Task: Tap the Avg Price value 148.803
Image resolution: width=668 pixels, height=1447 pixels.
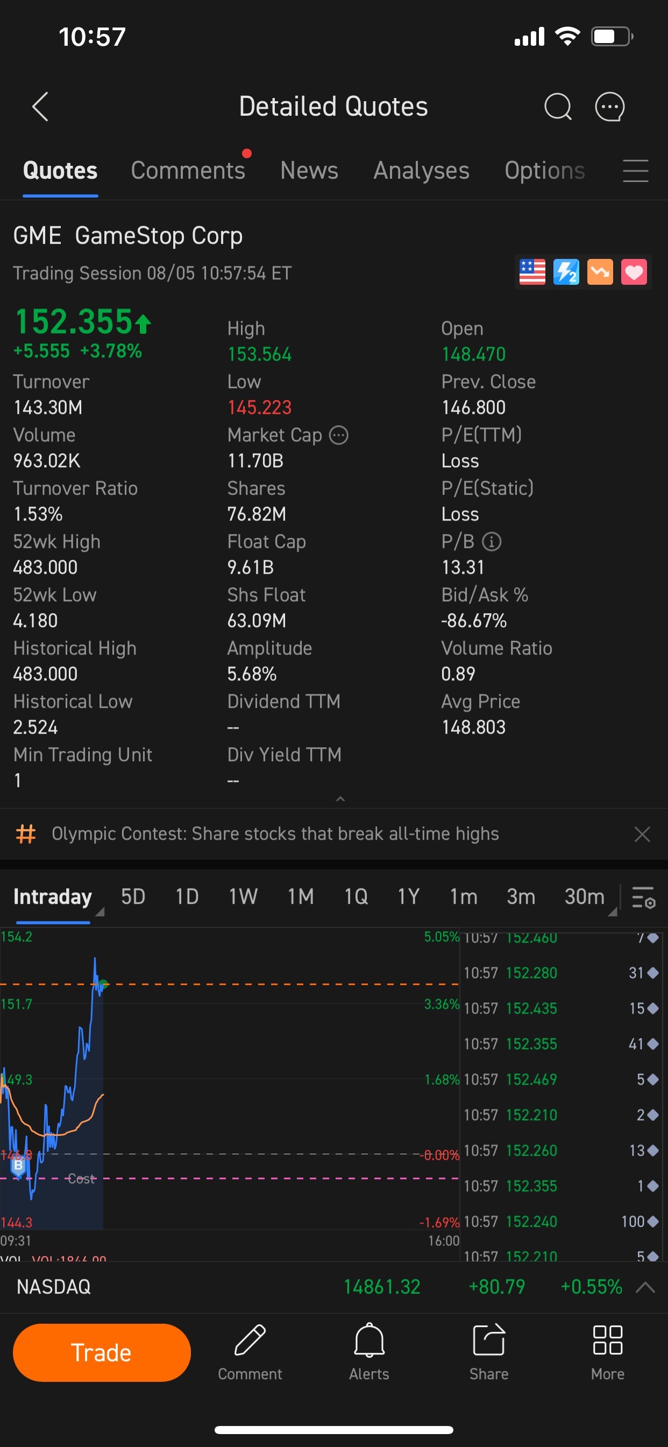Action: tap(474, 728)
